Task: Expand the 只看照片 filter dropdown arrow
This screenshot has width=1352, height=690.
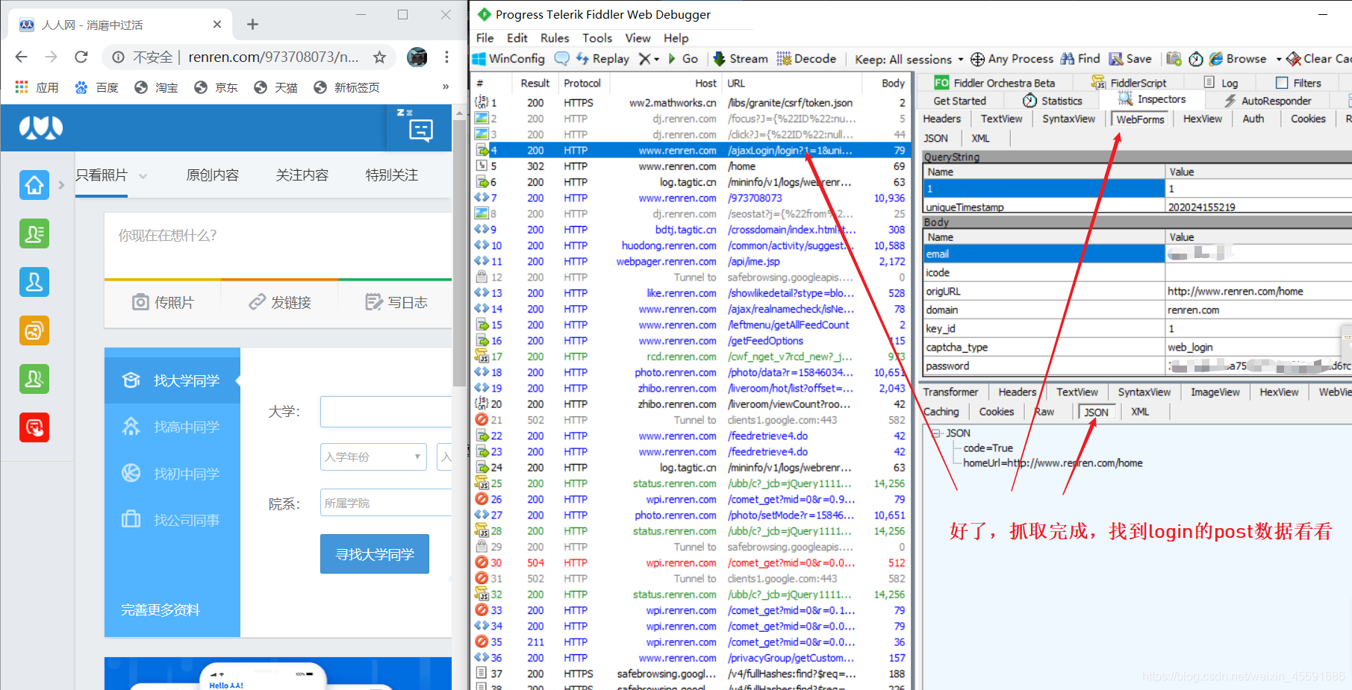Action: pyautogui.click(x=143, y=176)
